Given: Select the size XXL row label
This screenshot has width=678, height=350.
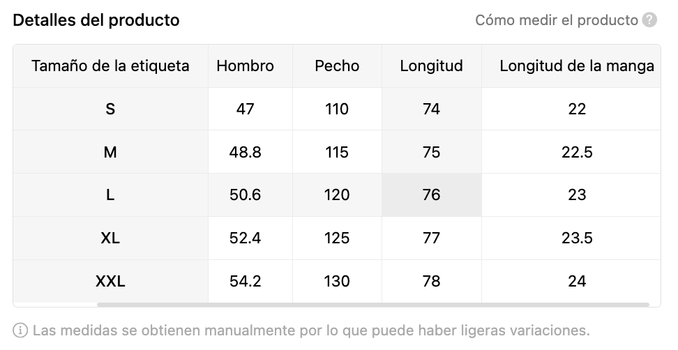Looking at the screenshot, I should coord(110,282).
